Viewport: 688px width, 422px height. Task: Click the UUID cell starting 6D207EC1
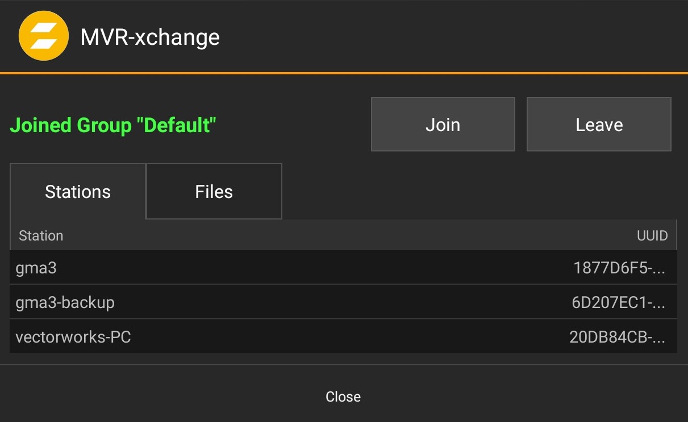(x=618, y=302)
